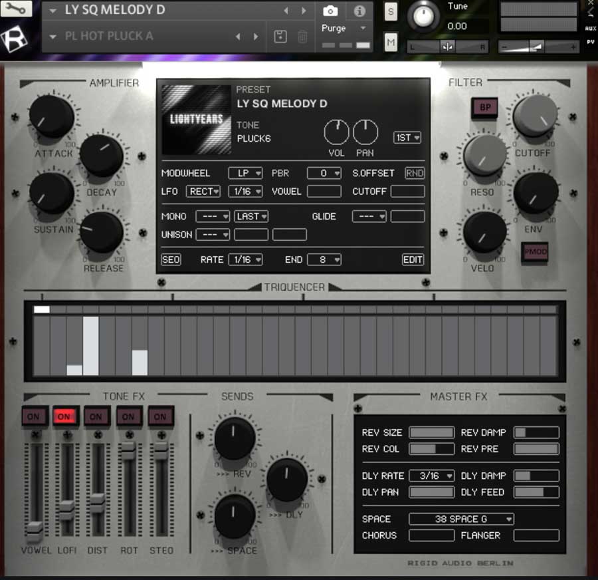Click the SPACE send knob
598x580 pixels.
click(235, 515)
